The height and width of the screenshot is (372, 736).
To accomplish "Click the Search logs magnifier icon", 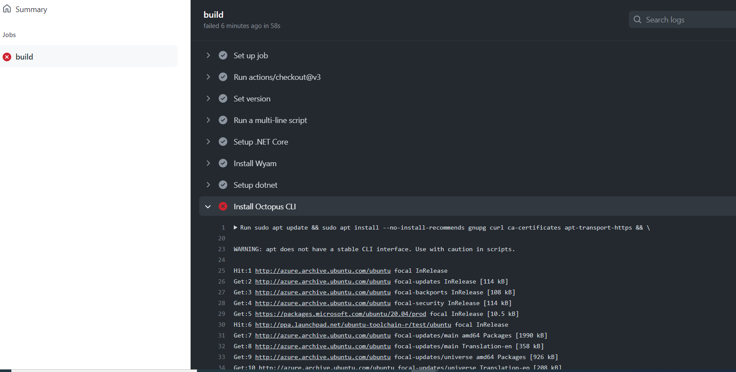I will tap(637, 19).
